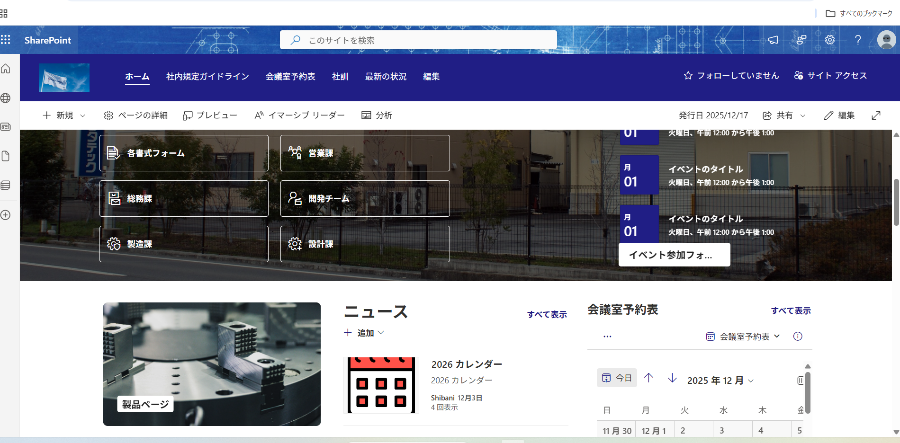Open the SharePoint app launcher waffle icon
Image resolution: width=900 pixels, height=443 pixels.
pos(6,40)
